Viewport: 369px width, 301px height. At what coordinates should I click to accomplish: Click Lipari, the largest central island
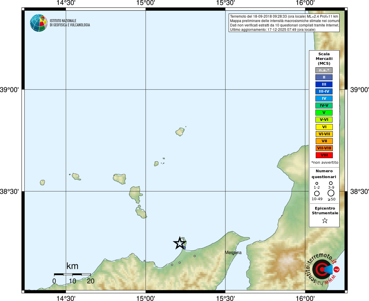[x=135, y=194]
